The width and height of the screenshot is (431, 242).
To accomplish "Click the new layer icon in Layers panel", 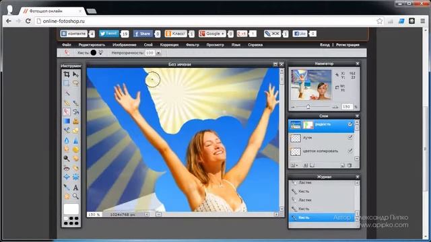I will [x=342, y=165].
